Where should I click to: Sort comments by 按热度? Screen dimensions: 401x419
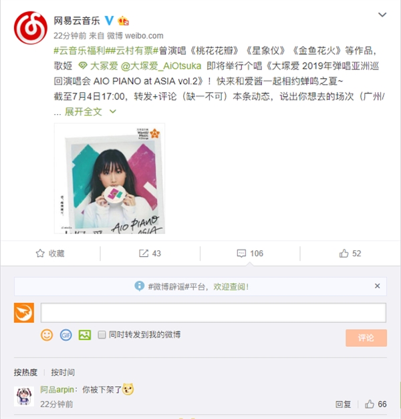[25, 372]
